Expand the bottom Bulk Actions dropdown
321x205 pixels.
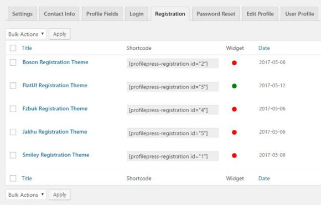(x=26, y=195)
